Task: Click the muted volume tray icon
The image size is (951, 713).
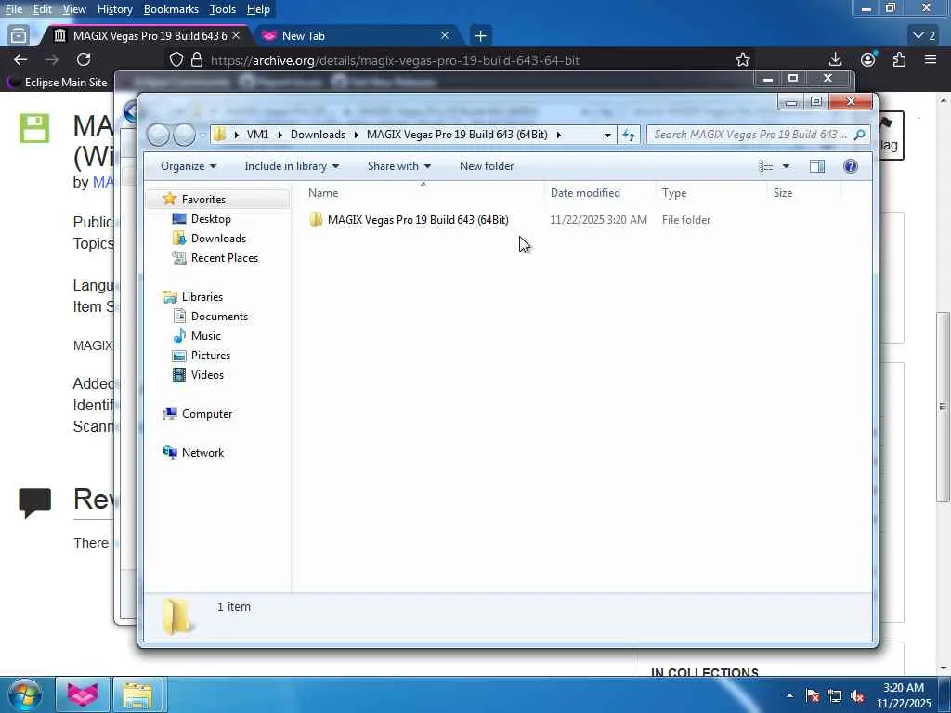Action: 857,696
